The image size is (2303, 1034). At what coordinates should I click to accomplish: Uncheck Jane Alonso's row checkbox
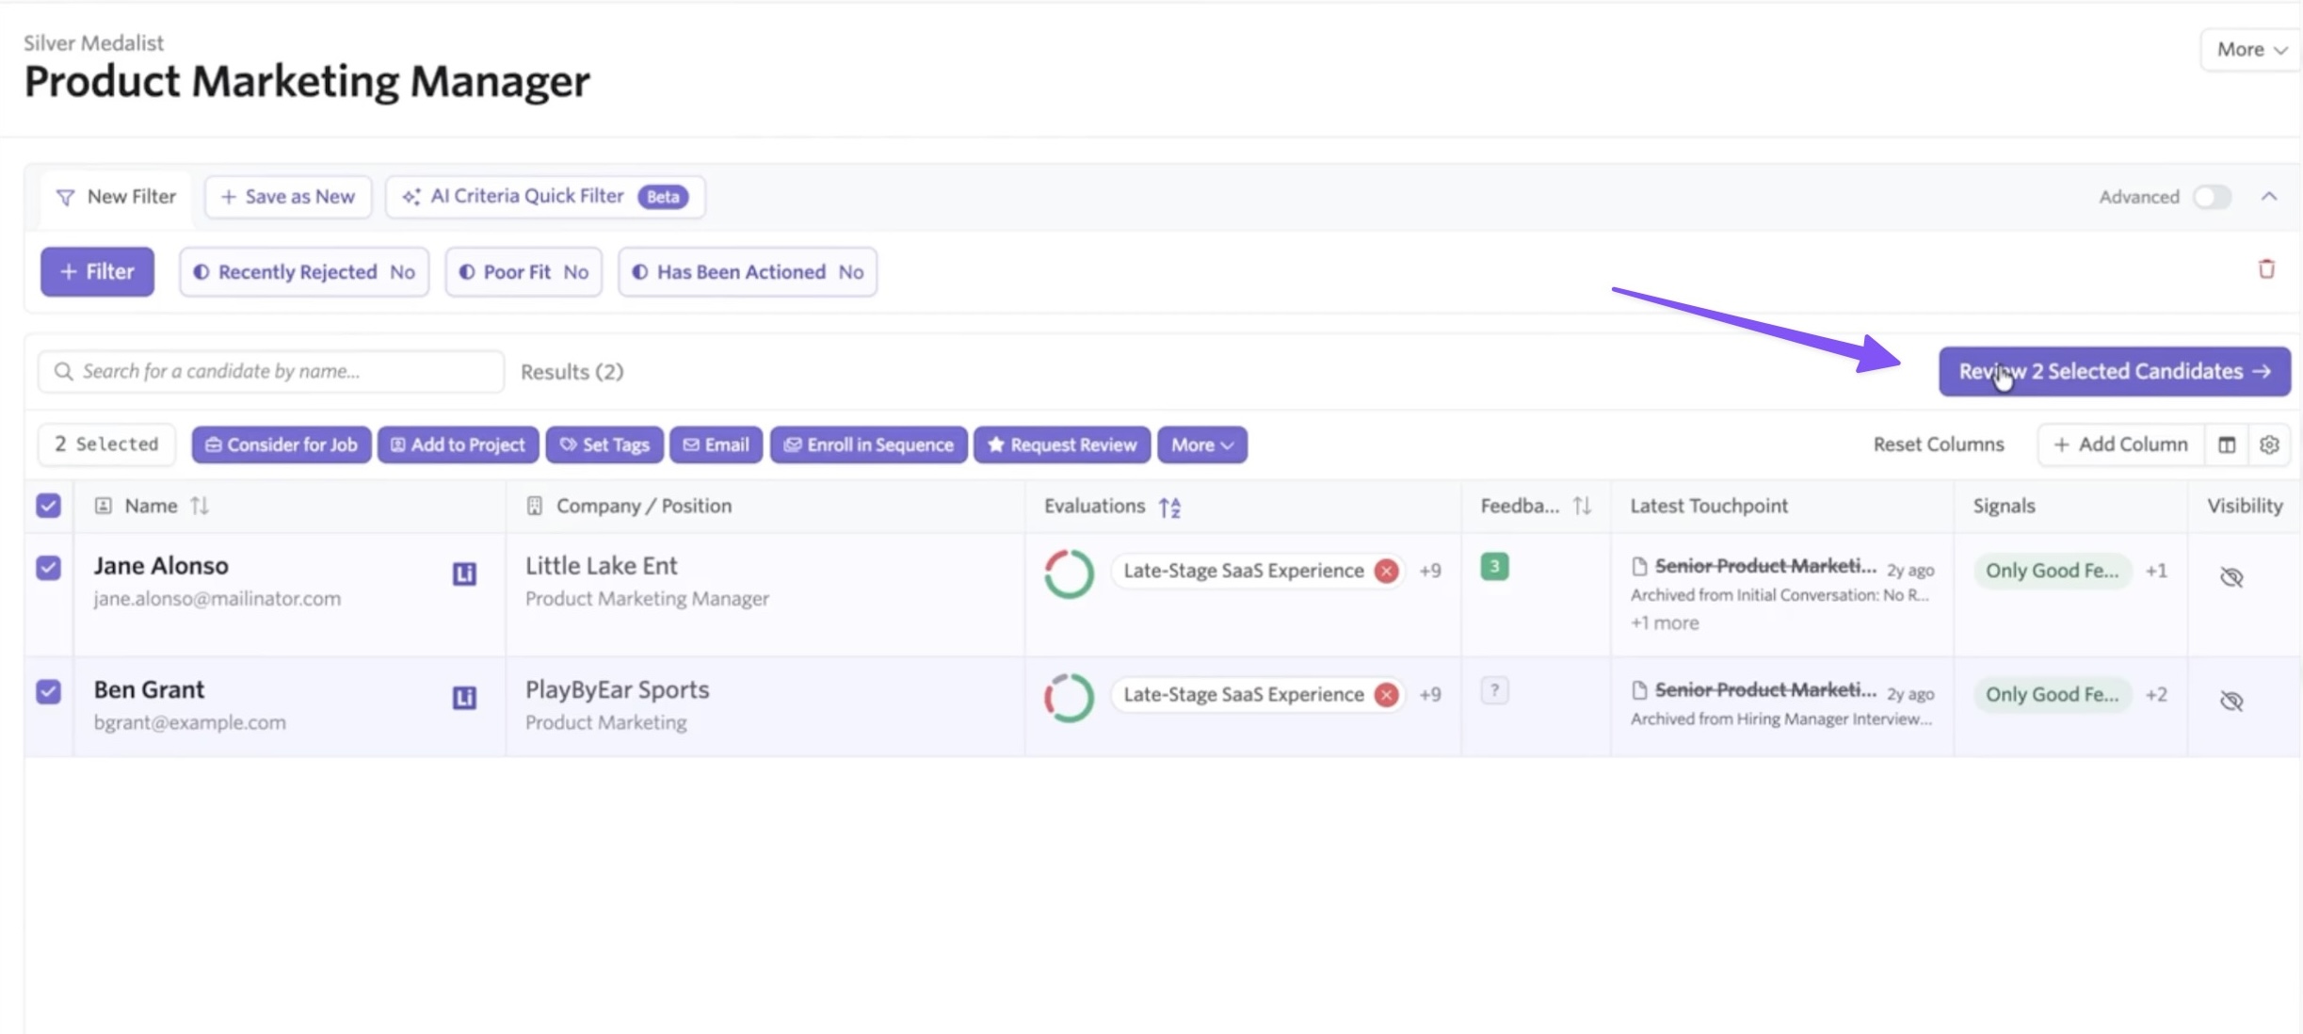(49, 568)
